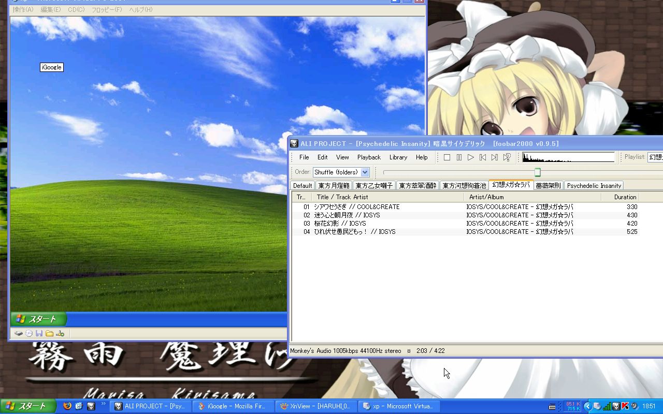Switch to the 薔薇架刑 playlist tab
Viewport: 663px width, 414px height.
coord(548,185)
